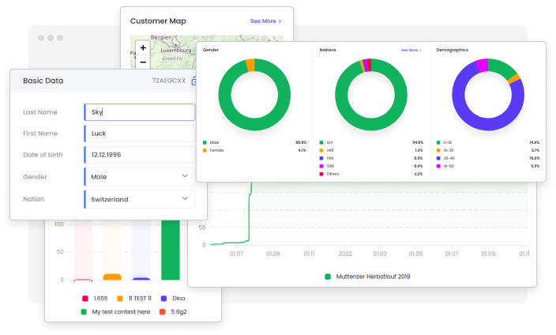Click the First Name field containing Luck
The width and height of the screenshot is (556, 335).
(x=139, y=134)
